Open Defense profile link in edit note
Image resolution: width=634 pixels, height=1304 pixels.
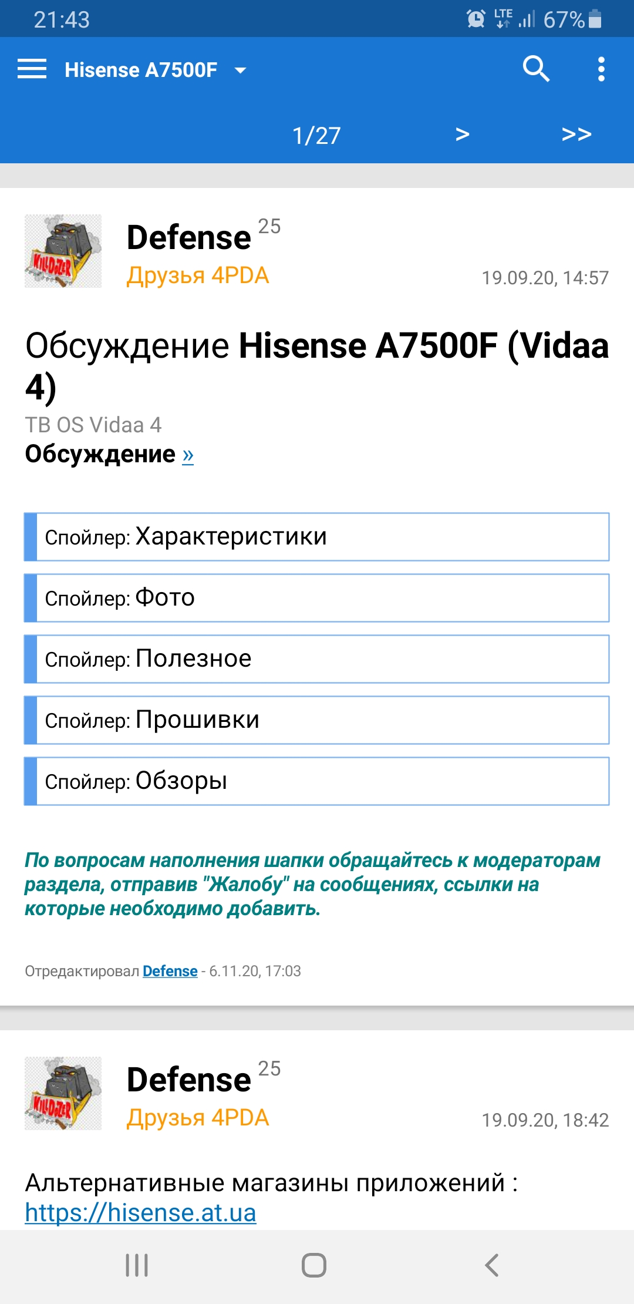170,971
